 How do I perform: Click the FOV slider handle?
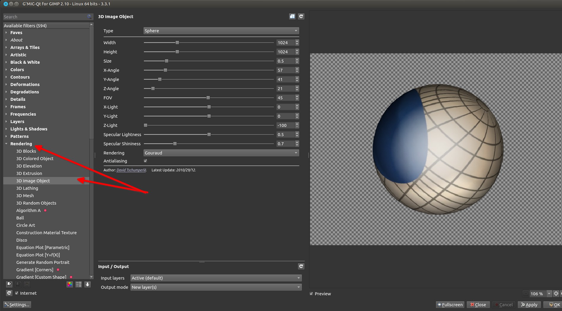(x=208, y=98)
